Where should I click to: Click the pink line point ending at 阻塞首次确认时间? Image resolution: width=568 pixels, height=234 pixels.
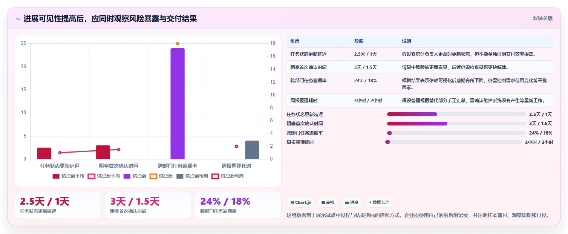point(119,150)
